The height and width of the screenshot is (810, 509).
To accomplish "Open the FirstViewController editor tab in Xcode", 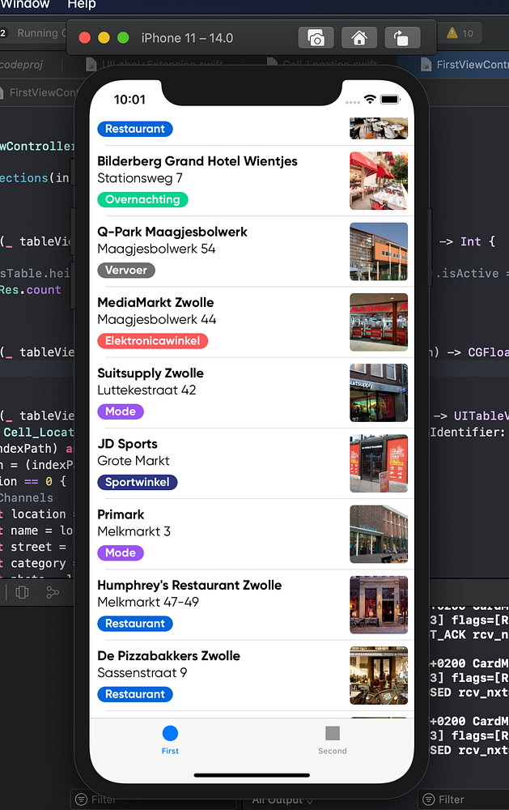I will [x=465, y=65].
